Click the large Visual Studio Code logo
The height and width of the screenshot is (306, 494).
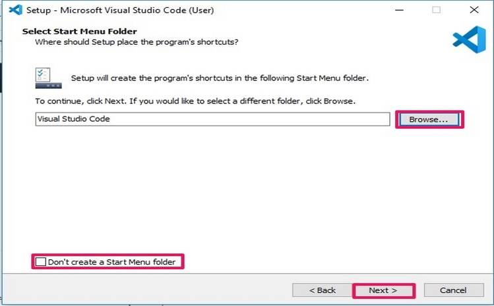[468, 40]
